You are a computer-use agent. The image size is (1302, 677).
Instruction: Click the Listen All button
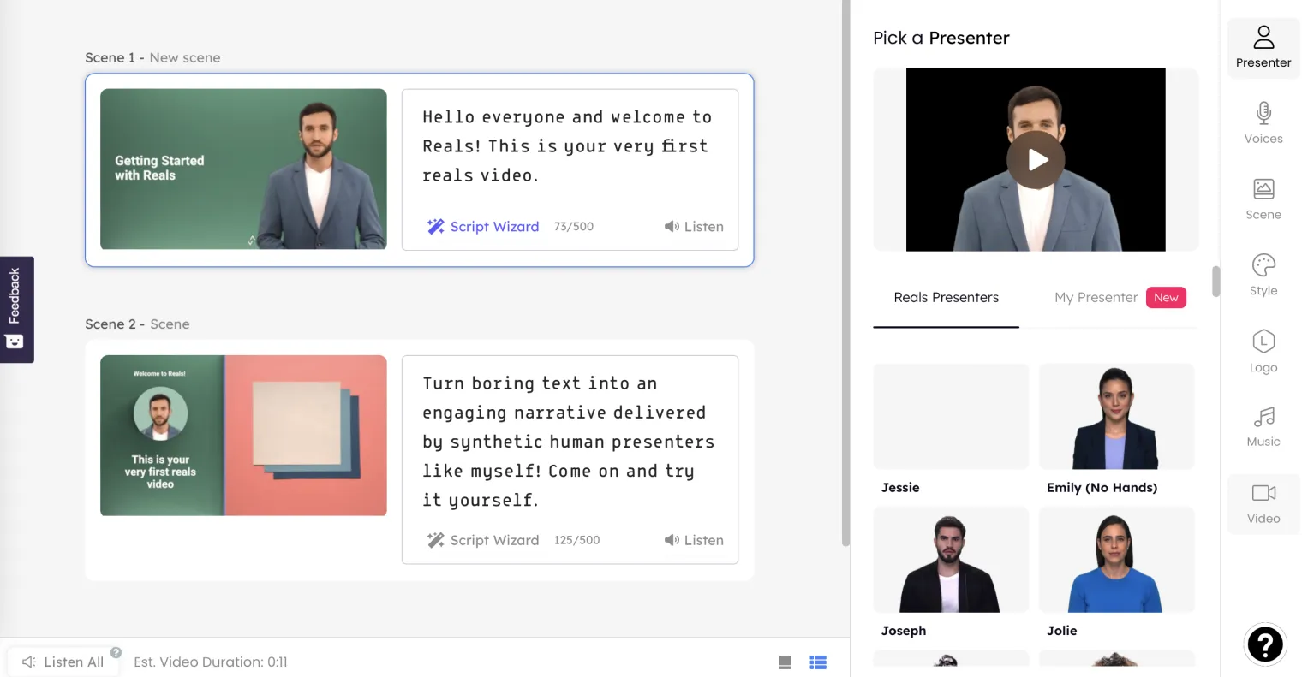63,662
